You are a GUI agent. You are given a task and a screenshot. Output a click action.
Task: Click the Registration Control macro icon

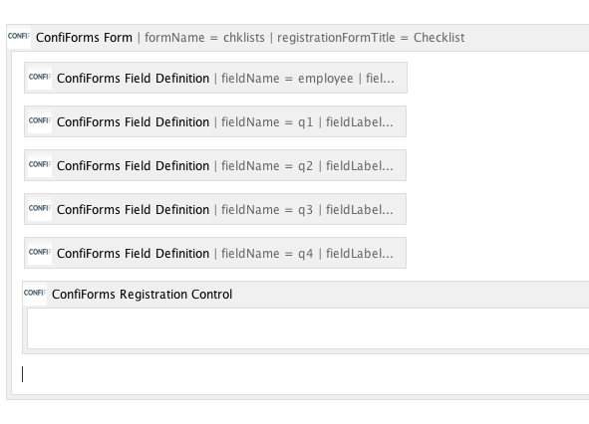coord(35,294)
